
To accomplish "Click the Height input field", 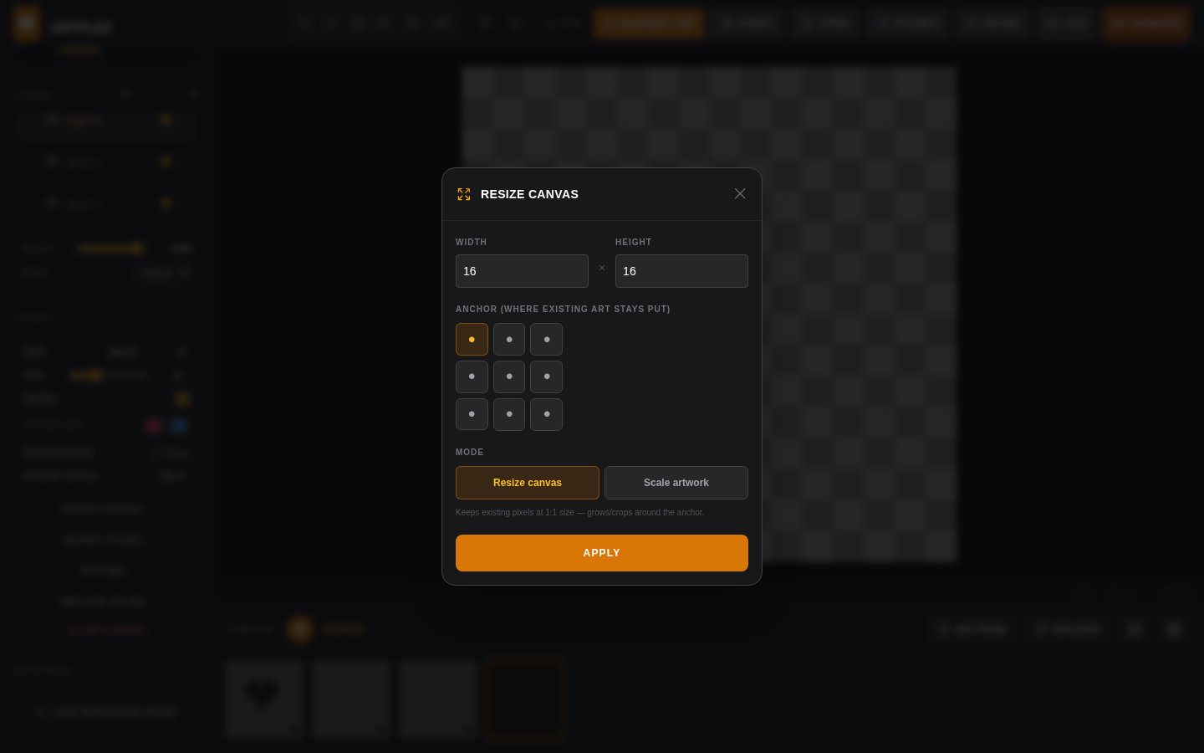I will (681, 271).
